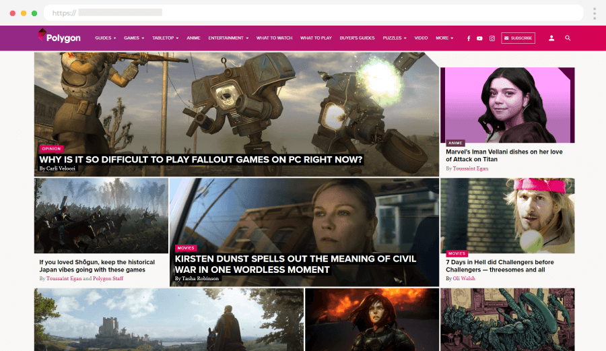Image resolution: width=606 pixels, height=351 pixels.
Task: Open Polygon Staff author link
Action: click(108, 278)
